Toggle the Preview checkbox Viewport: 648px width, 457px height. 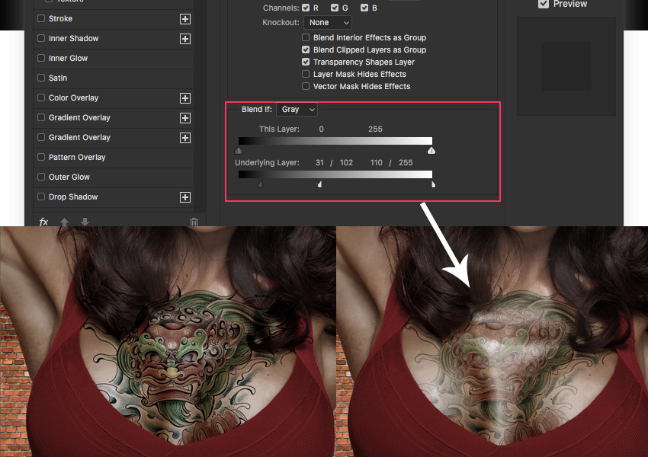pos(544,4)
